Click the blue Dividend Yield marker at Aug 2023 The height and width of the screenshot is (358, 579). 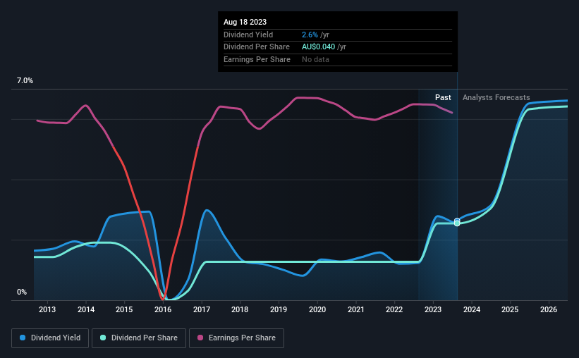tap(457, 221)
